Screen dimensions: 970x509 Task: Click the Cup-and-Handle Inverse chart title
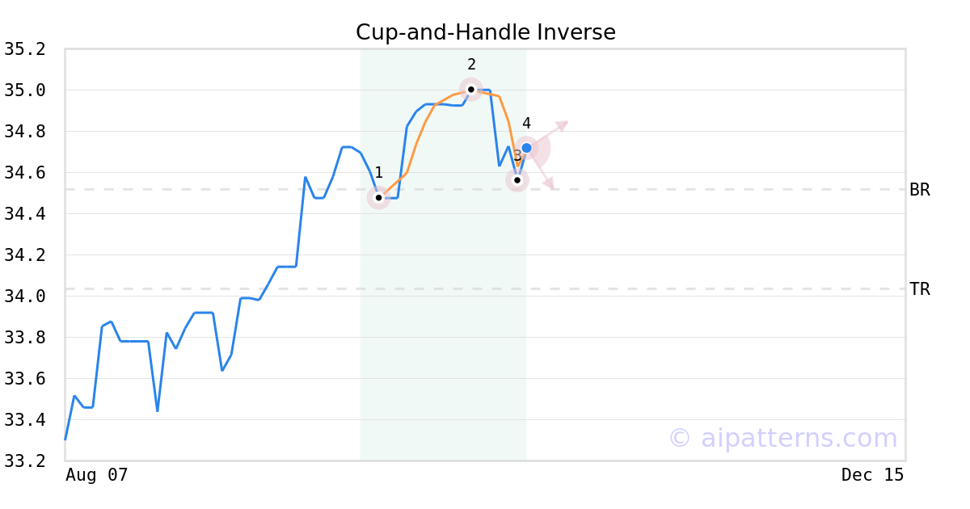pos(485,32)
